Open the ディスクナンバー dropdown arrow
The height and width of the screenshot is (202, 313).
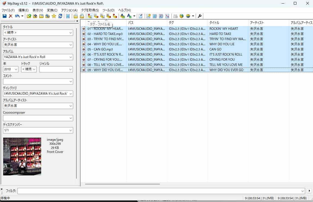coord(71,130)
